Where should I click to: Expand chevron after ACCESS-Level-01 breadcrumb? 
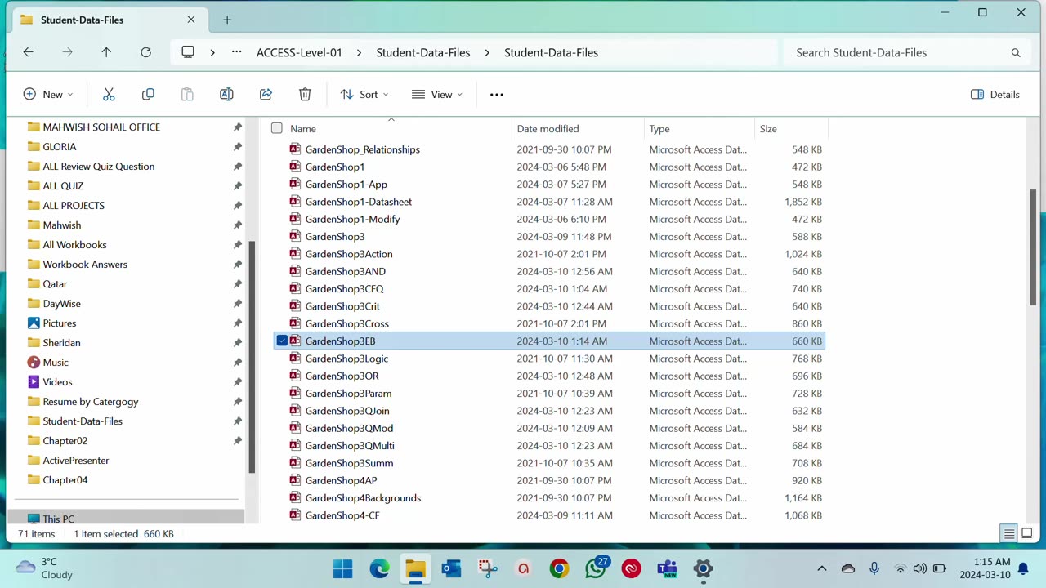click(x=359, y=52)
